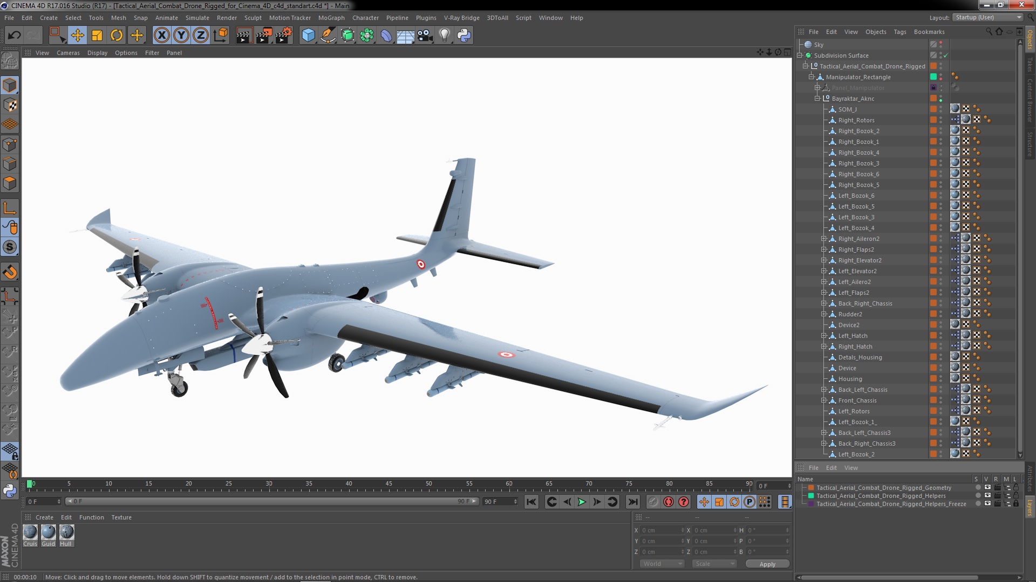Click orange layer swatch of SOM_J
Image resolution: width=1036 pixels, height=582 pixels.
pyautogui.click(x=933, y=109)
